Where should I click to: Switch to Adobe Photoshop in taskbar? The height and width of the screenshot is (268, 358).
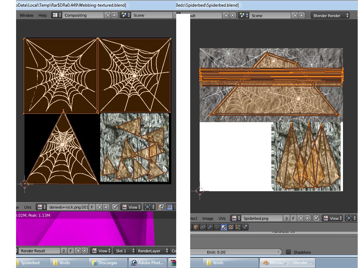tap(148, 263)
